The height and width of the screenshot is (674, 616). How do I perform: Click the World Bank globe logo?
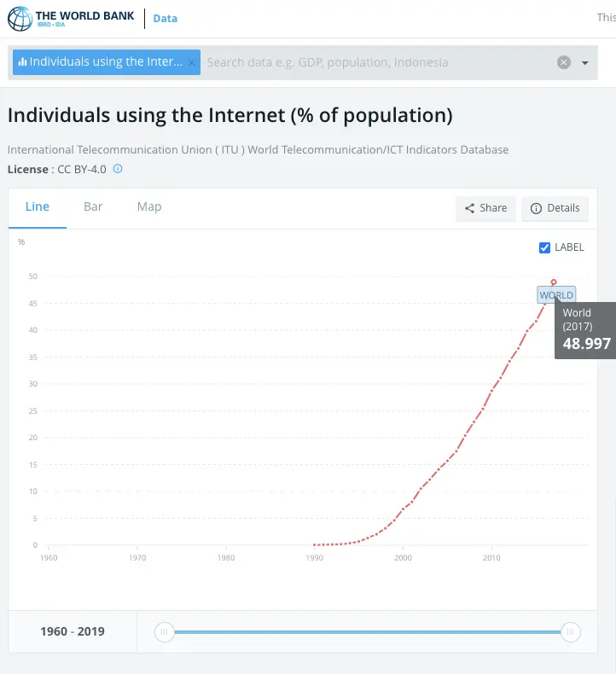pos(20,18)
